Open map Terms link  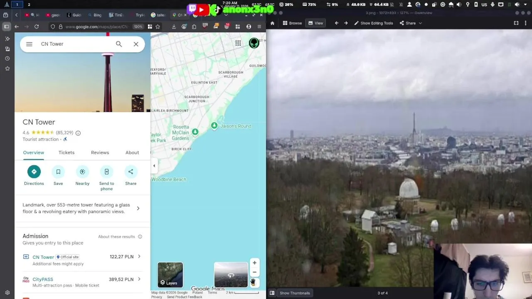212,292
